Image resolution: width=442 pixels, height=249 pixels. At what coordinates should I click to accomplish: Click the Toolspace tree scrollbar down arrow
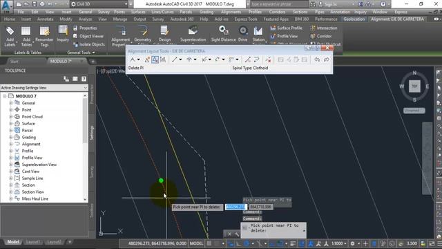pyautogui.click(x=85, y=199)
